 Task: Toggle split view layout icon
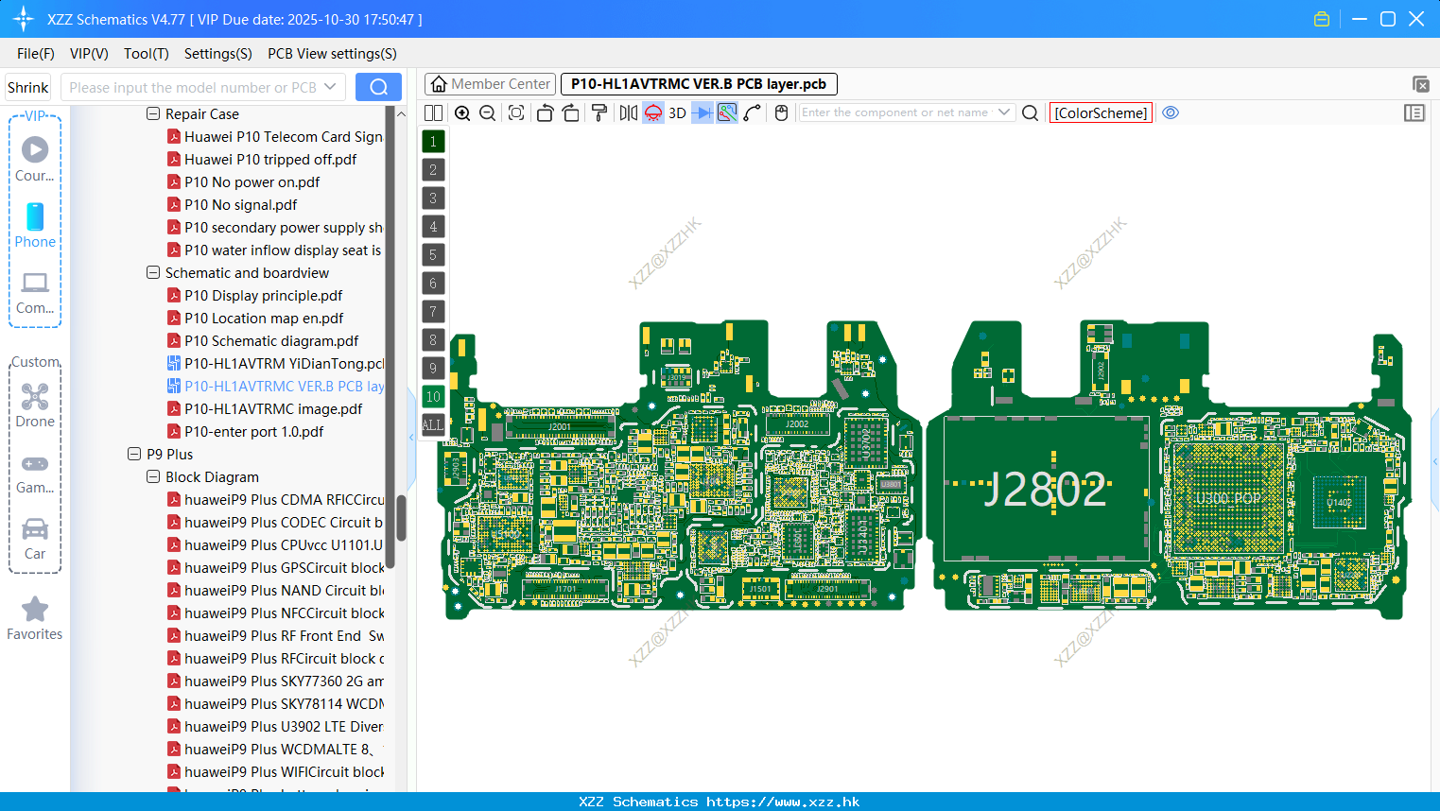coord(433,112)
